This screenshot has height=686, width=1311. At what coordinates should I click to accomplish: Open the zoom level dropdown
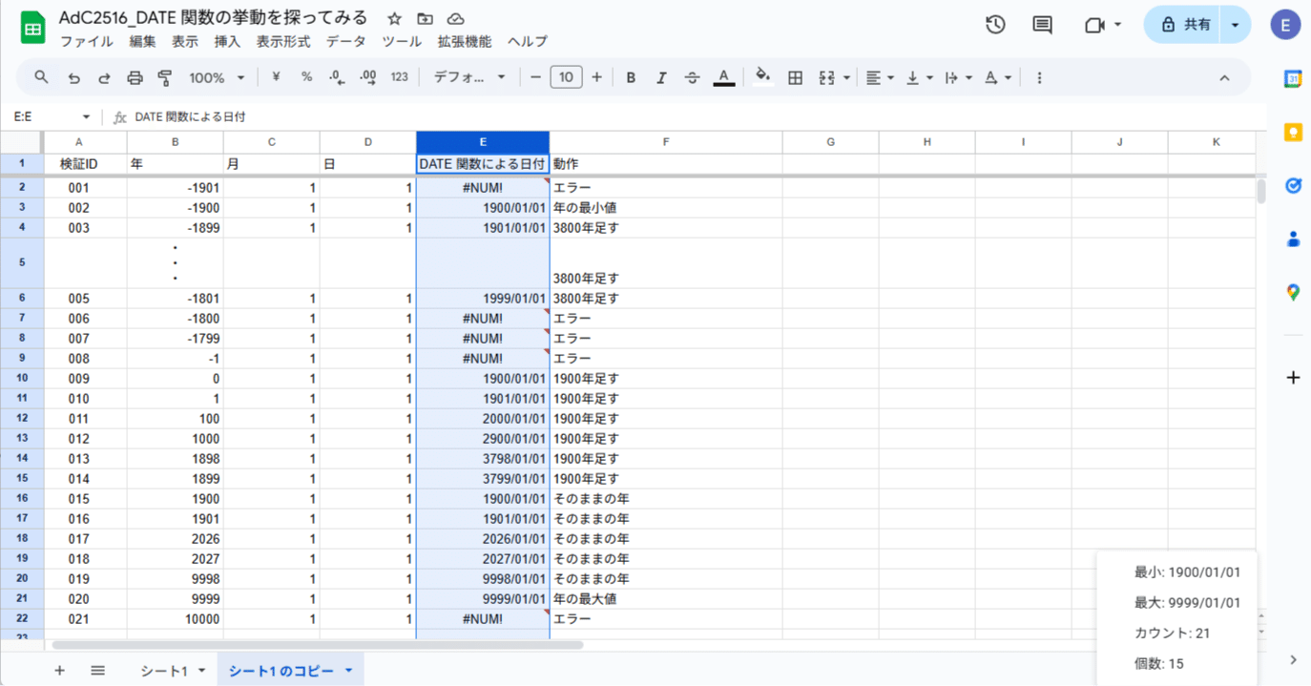[x=217, y=76]
